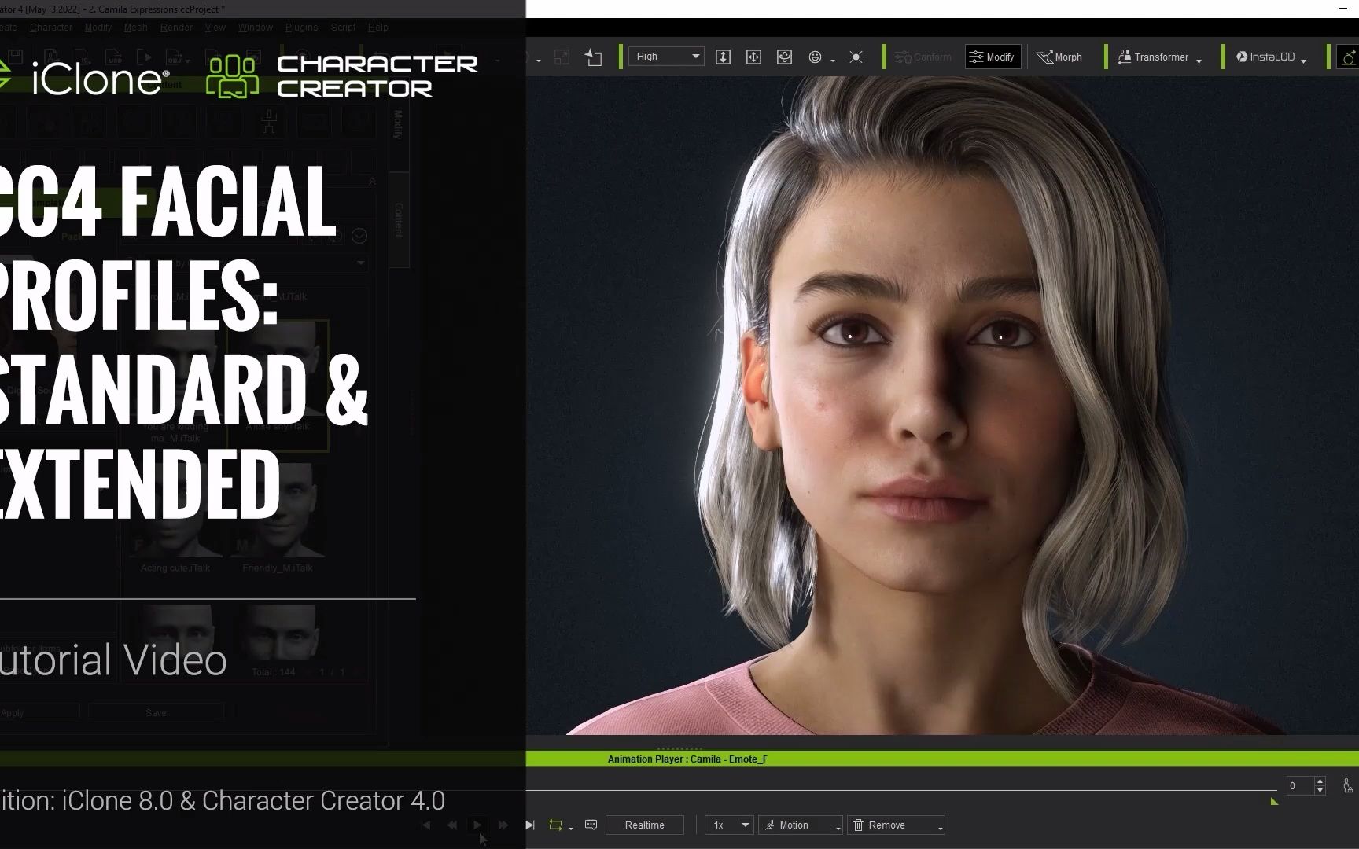
Task: Step to the previous frame
Action: click(451, 825)
